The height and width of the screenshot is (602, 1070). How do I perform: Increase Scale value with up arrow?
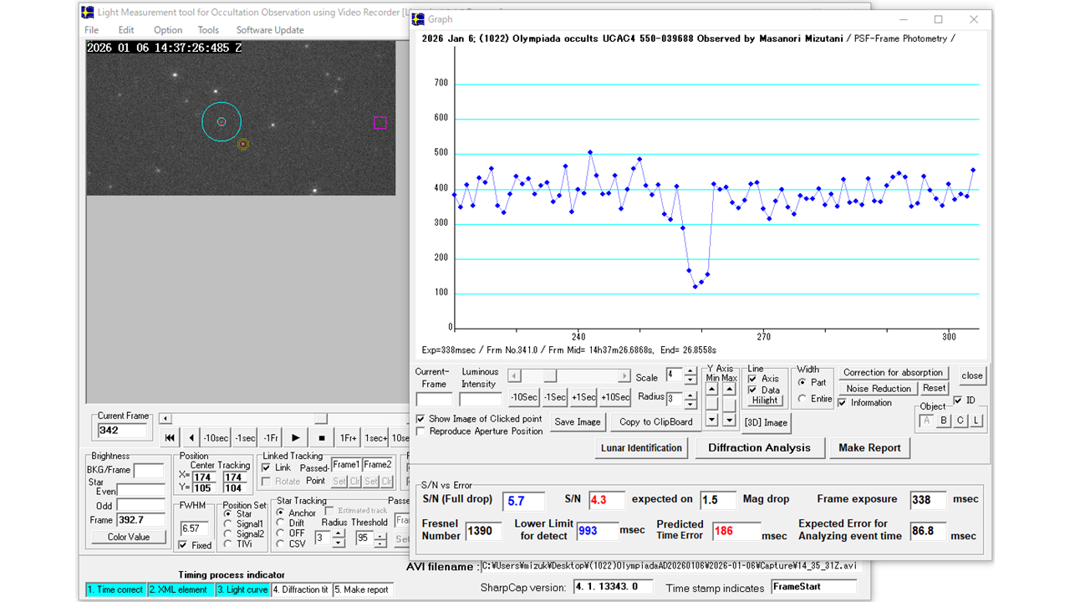690,371
